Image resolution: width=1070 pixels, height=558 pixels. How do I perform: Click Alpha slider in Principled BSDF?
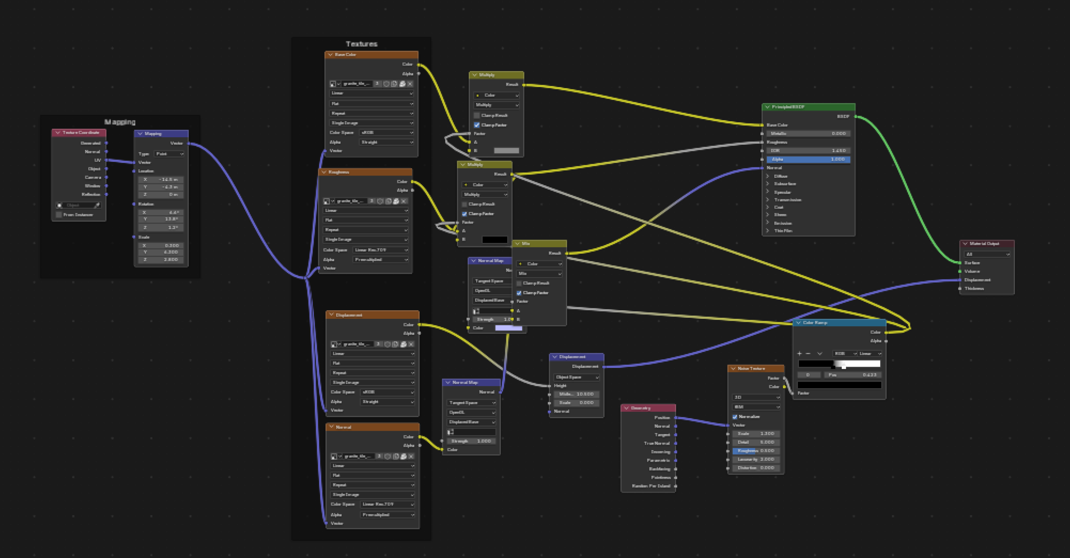click(x=808, y=160)
